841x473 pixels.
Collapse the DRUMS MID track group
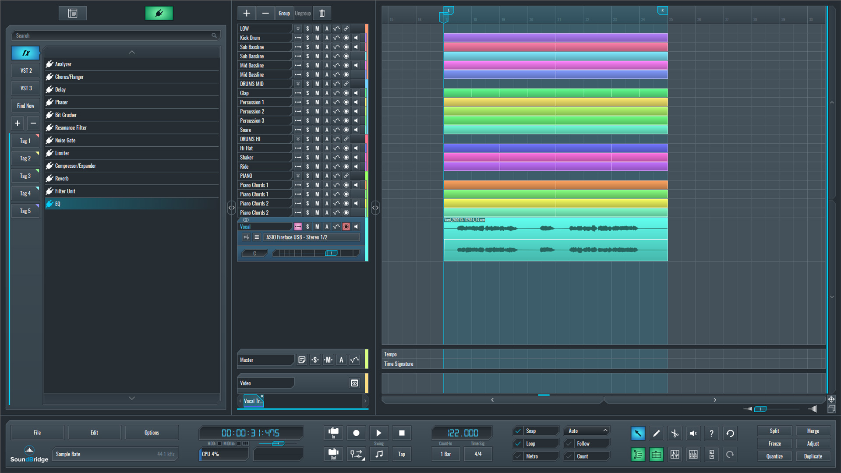pyautogui.click(x=298, y=84)
